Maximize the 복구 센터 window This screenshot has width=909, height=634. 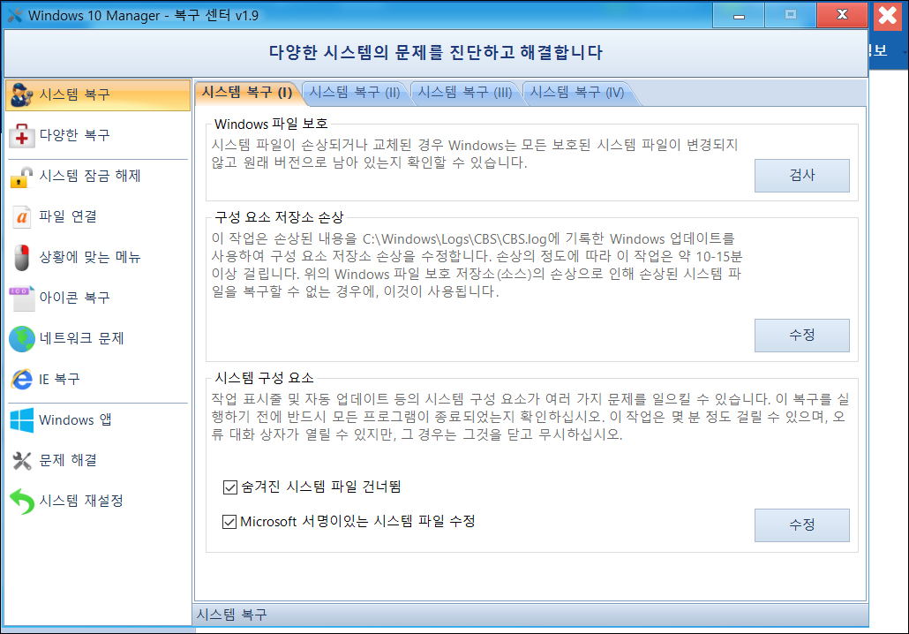(791, 16)
